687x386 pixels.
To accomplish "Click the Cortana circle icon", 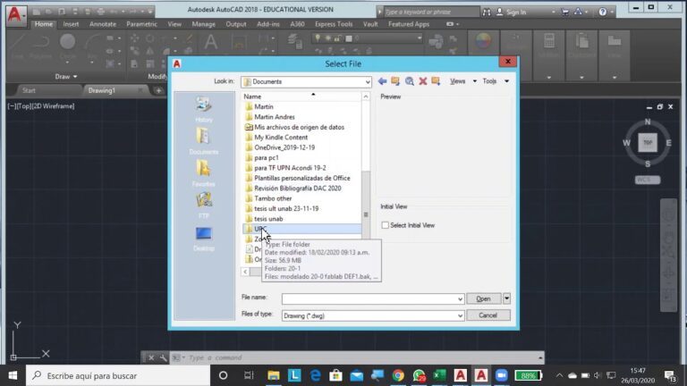I will pyautogui.click(x=223, y=375).
